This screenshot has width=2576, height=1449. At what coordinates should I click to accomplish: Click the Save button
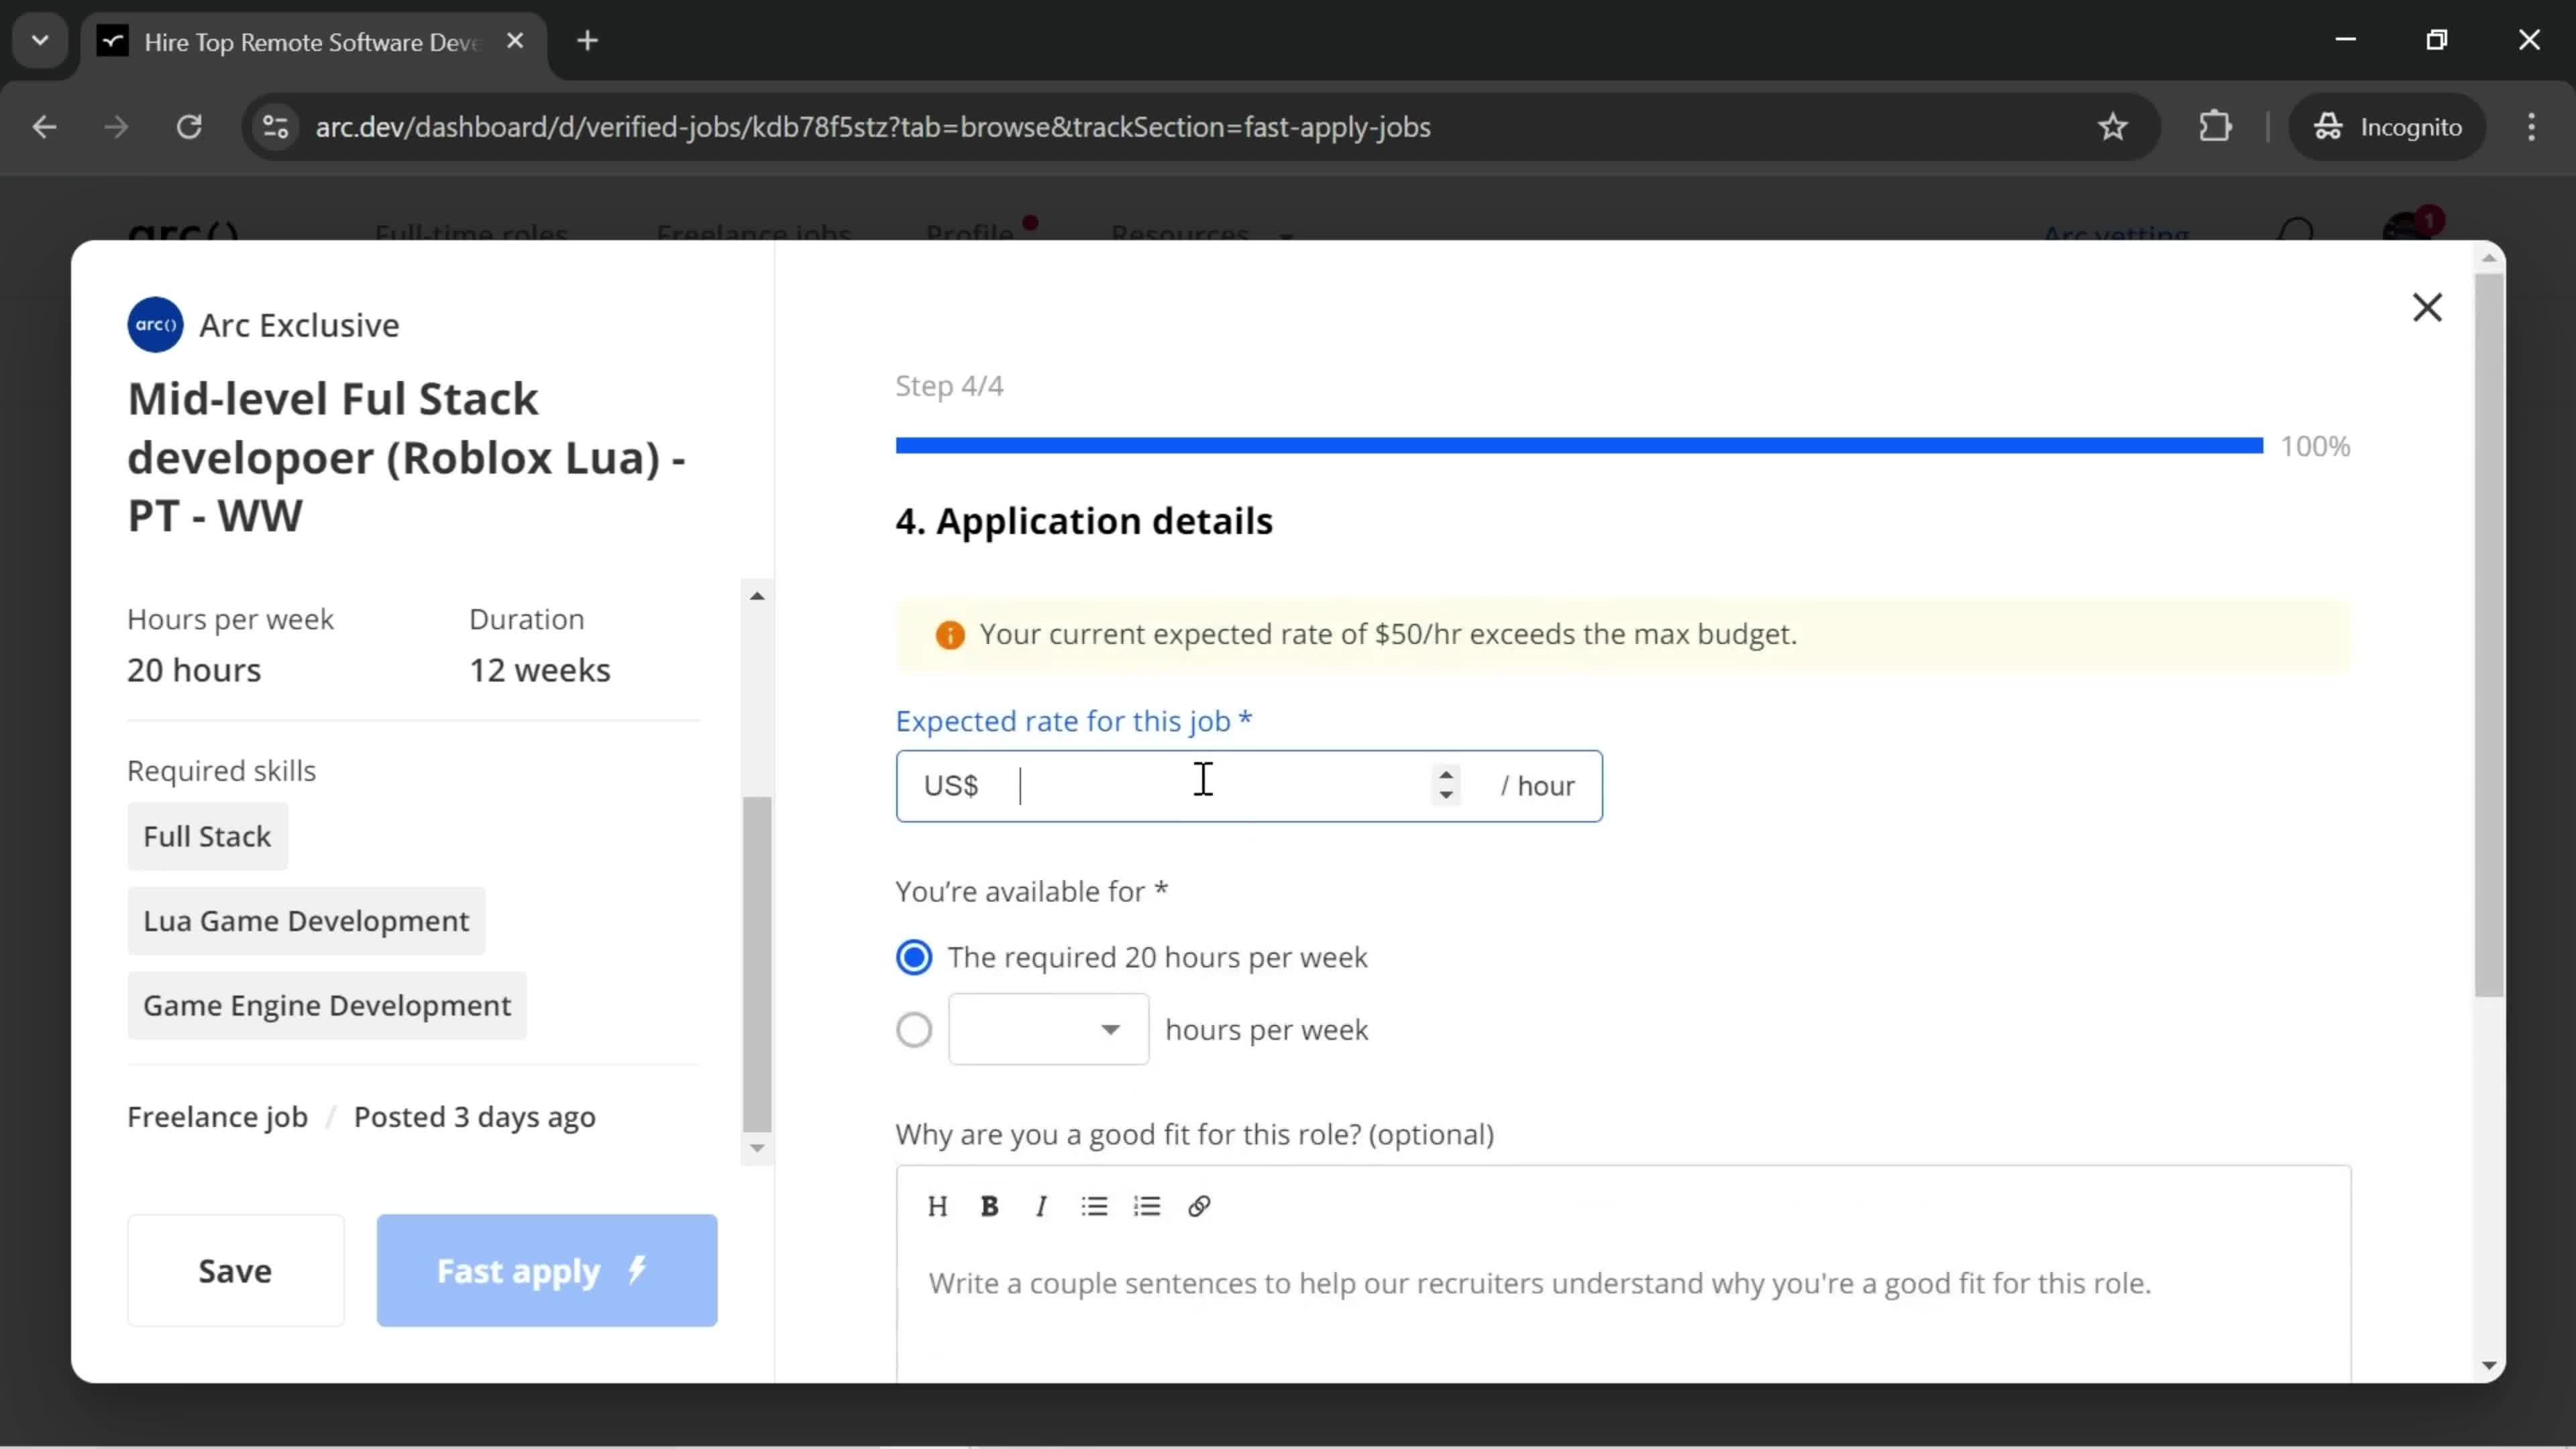click(x=235, y=1272)
